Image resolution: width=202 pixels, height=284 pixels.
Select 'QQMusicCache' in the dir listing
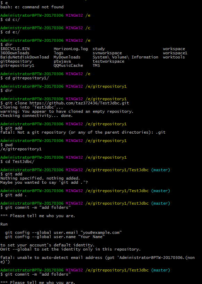coord(68,65)
